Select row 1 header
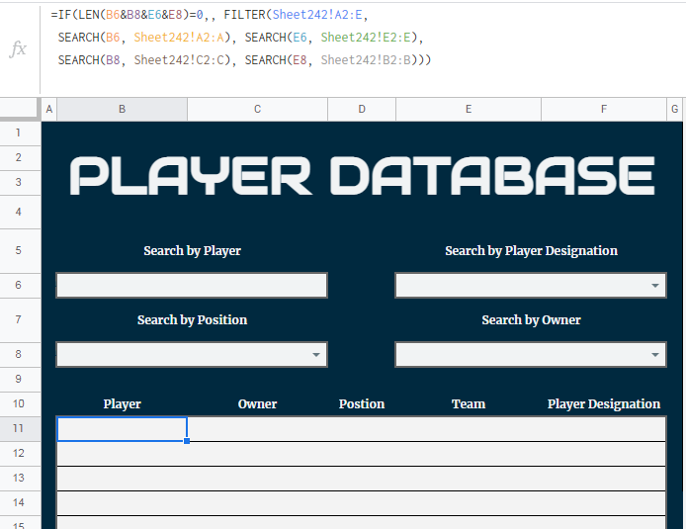 click(19, 132)
